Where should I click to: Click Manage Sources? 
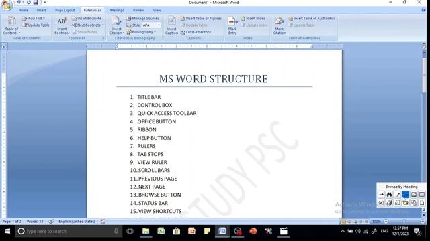142,18
